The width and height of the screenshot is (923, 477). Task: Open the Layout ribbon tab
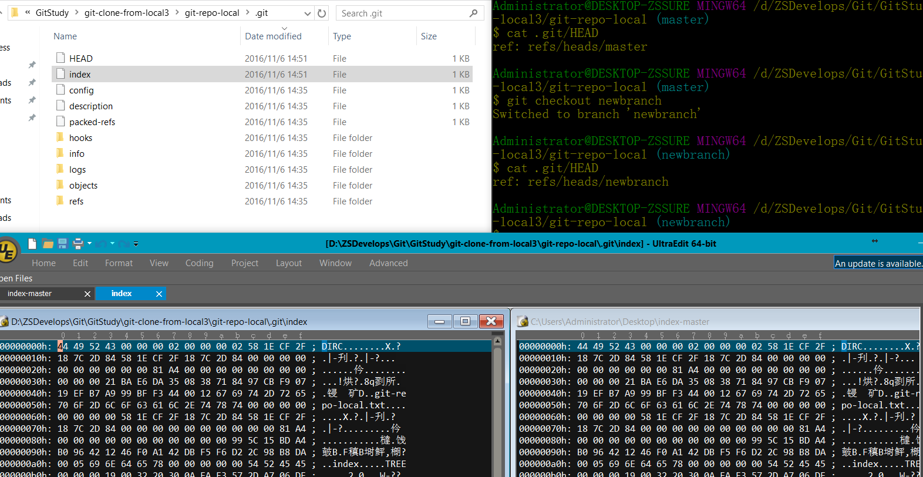(x=289, y=263)
